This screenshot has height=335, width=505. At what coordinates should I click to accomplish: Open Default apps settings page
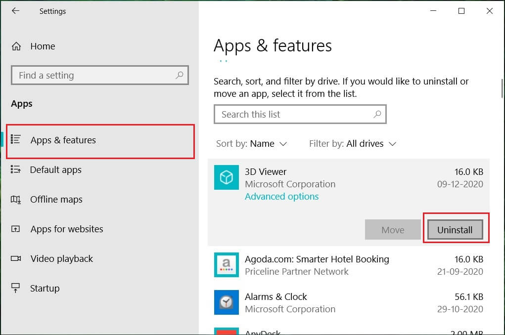click(55, 170)
